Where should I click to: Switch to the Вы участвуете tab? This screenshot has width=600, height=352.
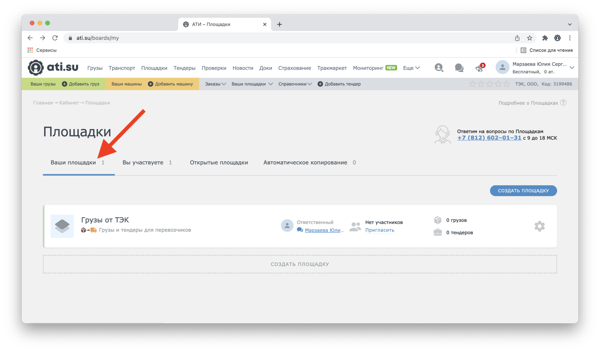147,163
